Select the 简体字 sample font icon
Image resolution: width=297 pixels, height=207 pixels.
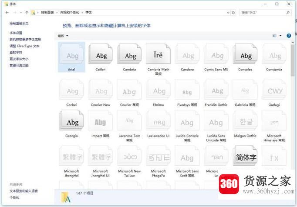[245, 156]
